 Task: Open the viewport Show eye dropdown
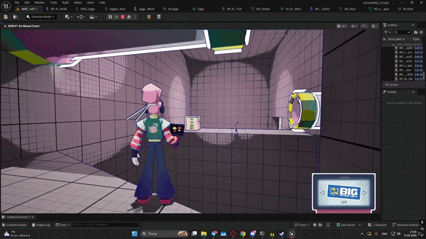point(354,26)
